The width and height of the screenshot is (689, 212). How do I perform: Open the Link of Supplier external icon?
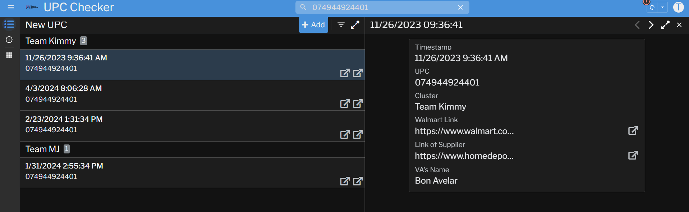tap(633, 155)
